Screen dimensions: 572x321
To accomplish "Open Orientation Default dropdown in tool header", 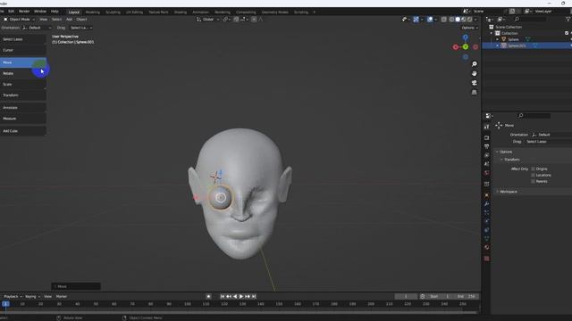I will 37,28.
